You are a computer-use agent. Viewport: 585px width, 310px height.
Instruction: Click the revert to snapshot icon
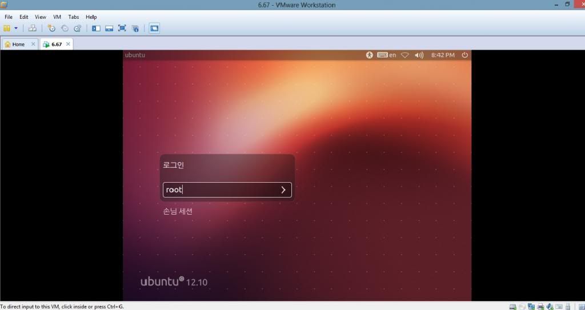point(65,28)
